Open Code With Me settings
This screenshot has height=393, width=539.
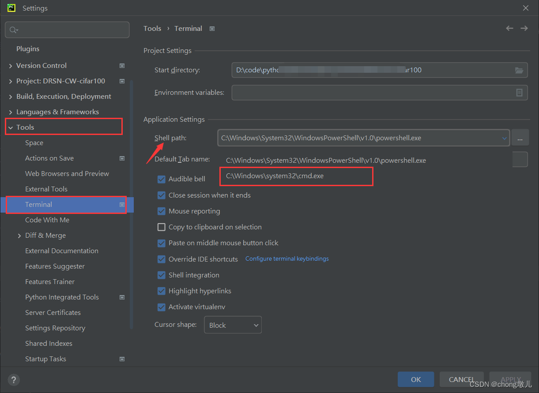pyautogui.click(x=47, y=220)
